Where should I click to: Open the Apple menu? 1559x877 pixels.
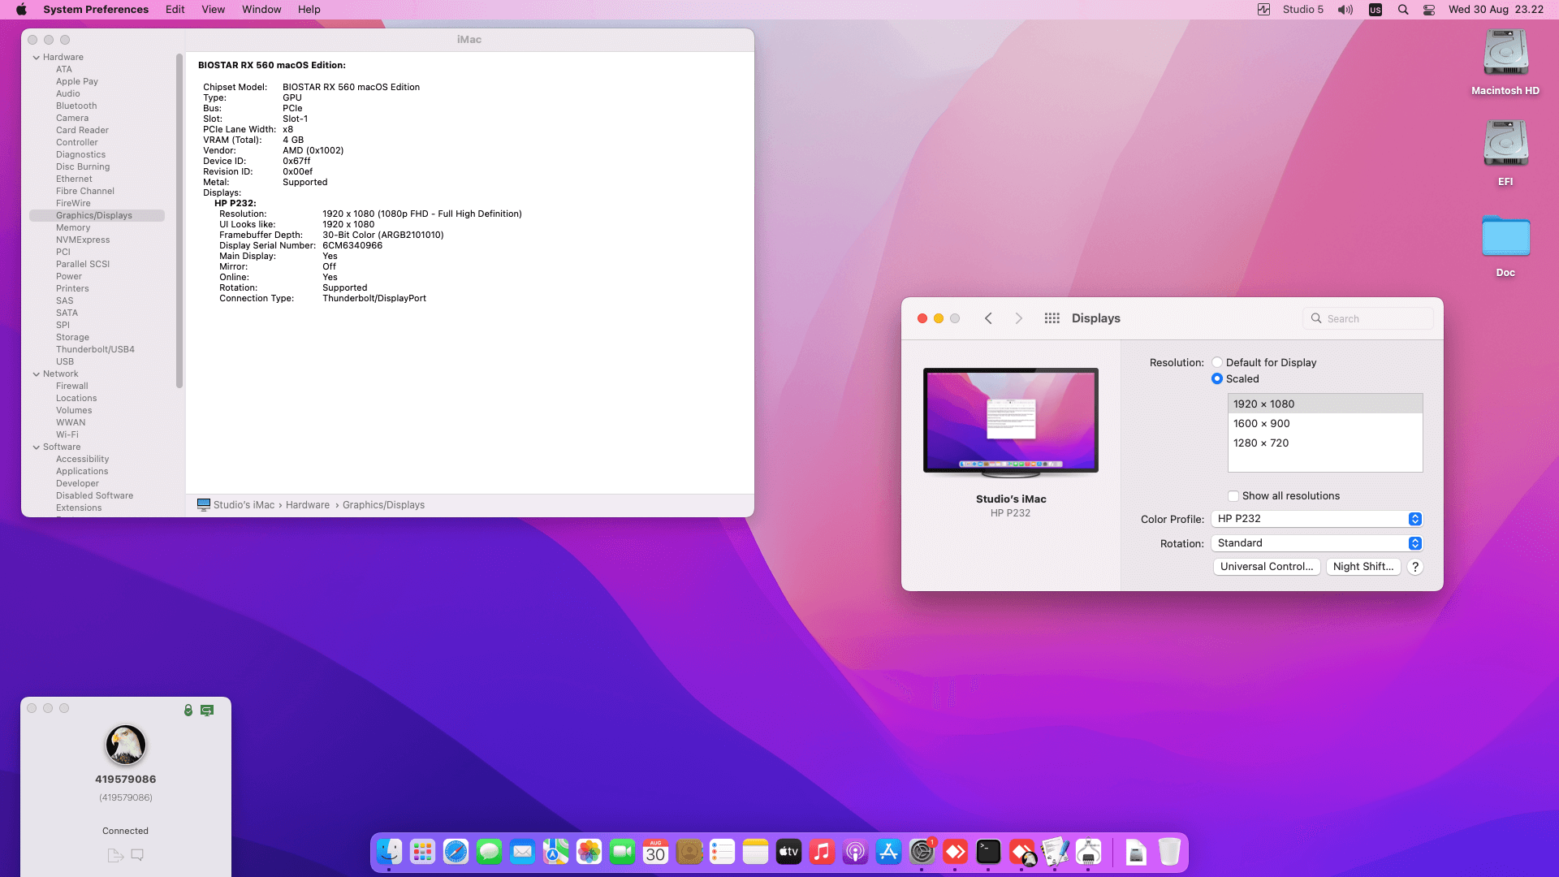(x=21, y=10)
